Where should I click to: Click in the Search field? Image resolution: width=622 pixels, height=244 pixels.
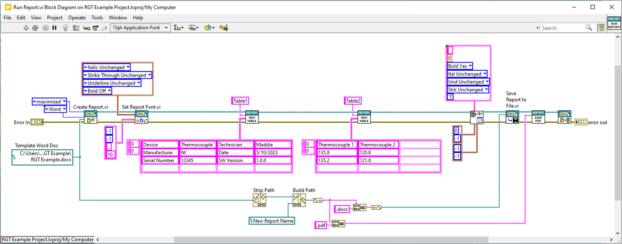[x=563, y=28]
